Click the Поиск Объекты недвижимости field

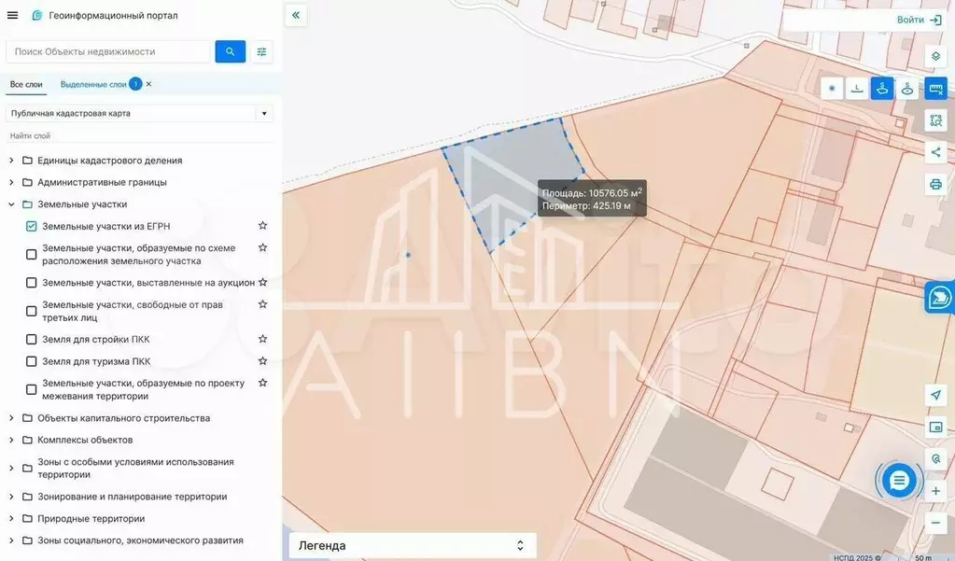(x=108, y=51)
